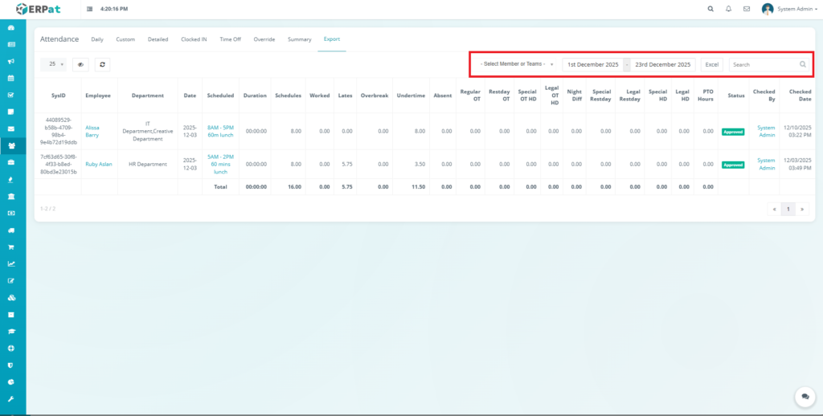The width and height of the screenshot is (823, 416).
Task: Open the mail envelope icon in header
Action: (x=747, y=9)
